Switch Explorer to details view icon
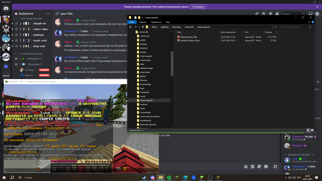 (308, 130)
